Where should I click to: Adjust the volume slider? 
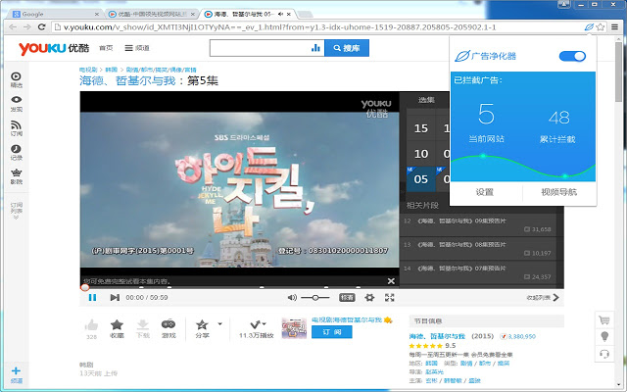point(315,297)
